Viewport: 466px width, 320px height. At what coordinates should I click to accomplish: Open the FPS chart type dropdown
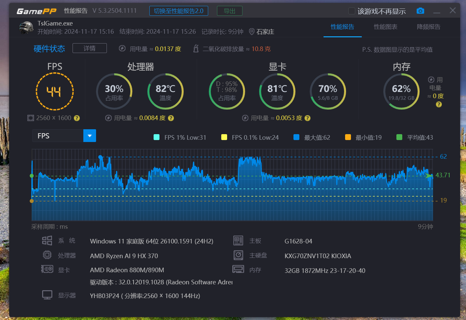pyautogui.click(x=64, y=136)
